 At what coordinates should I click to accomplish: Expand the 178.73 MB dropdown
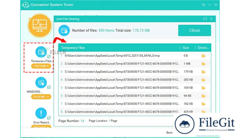pos(41,66)
